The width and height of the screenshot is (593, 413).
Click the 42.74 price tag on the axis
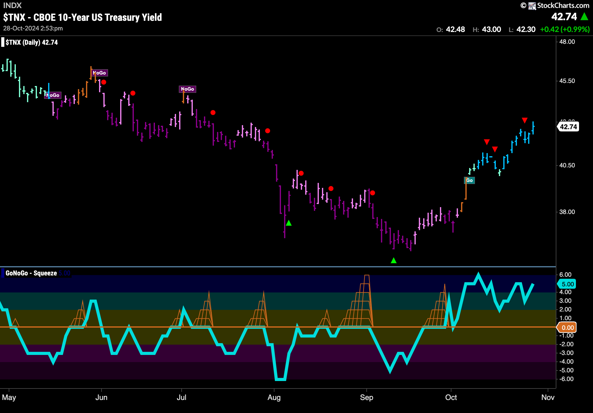click(568, 127)
